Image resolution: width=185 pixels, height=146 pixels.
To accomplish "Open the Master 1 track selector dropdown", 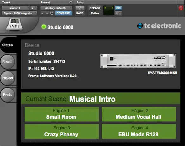I will click(x=16, y=8).
